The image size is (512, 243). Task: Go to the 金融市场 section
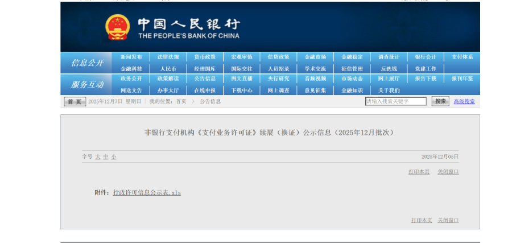pyautogui.click(x=315, y=57)
